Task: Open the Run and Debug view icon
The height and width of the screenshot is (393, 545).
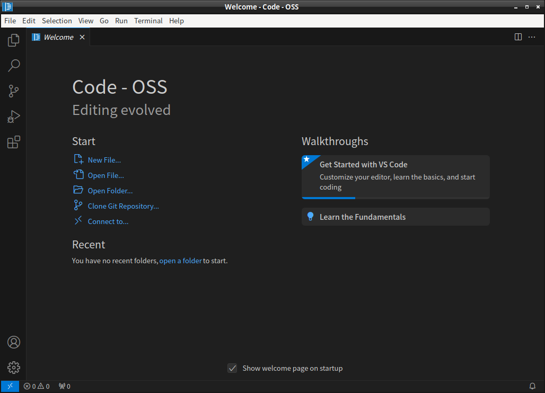Action: (14, 117)
